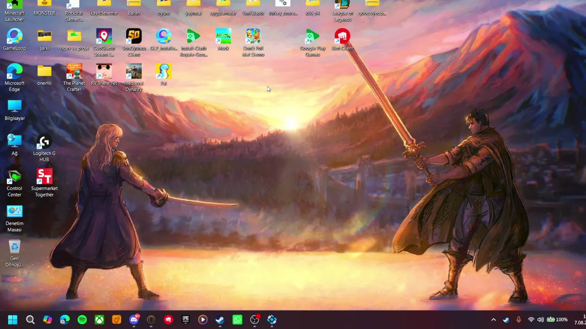This screenshot has width=586, height=329.
Task: Open Spotify from the taskbar
Action: click(x=82, y=320)
